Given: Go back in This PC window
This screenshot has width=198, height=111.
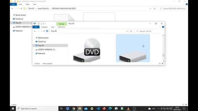Looking at the screenshot, I should pyautogui.click(x=35, y=31).
